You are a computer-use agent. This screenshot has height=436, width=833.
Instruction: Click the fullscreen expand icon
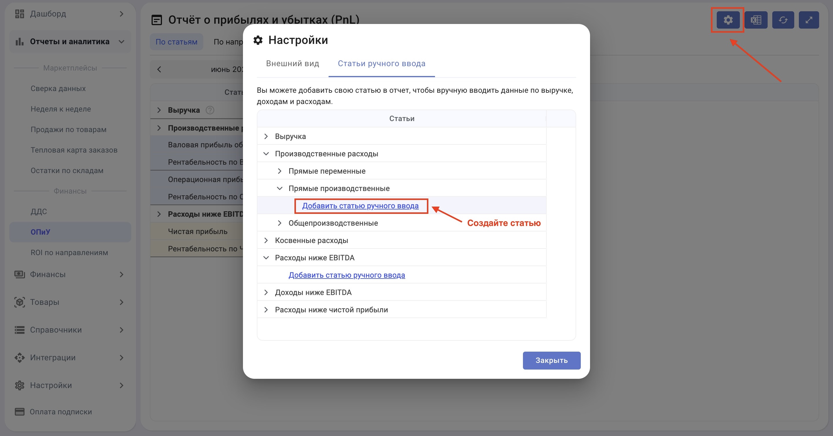(808, 20)
